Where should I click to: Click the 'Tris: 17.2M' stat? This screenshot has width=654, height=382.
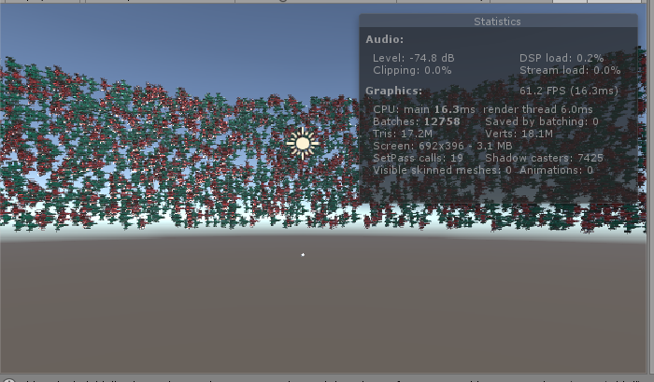403,134
